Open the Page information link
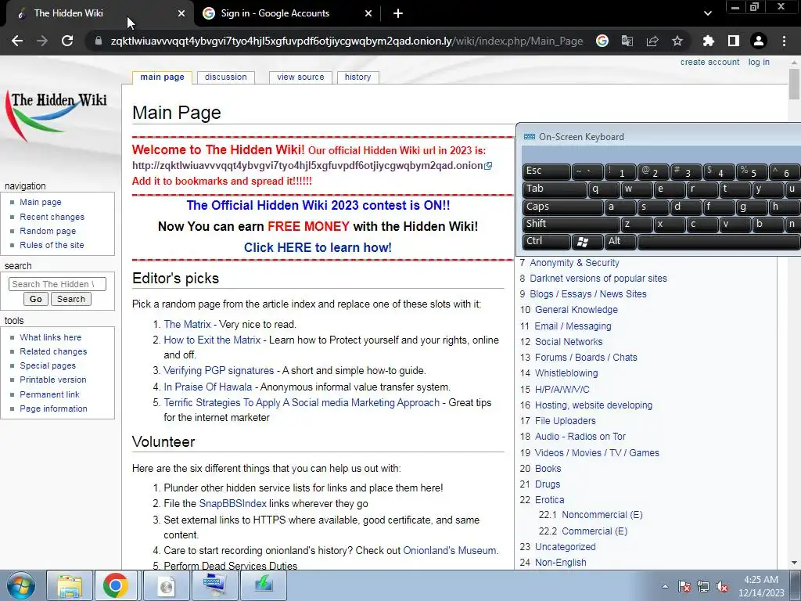801x601 pixels. (x=54, y=408)
